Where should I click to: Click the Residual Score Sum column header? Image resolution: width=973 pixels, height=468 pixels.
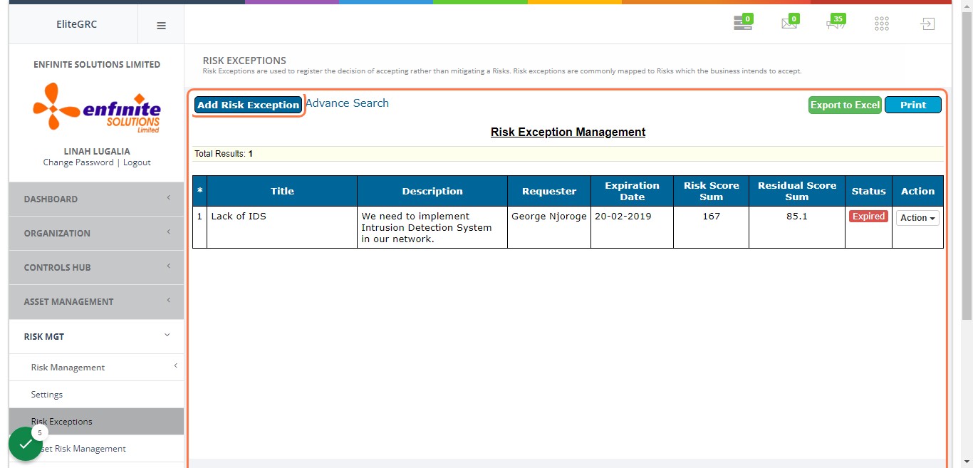pos(797,191)
